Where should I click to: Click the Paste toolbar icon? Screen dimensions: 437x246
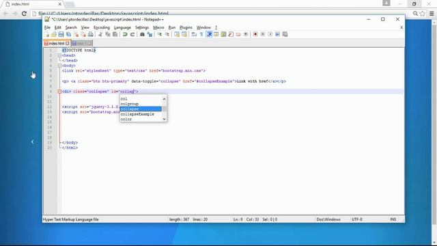(x=115, y=34)
